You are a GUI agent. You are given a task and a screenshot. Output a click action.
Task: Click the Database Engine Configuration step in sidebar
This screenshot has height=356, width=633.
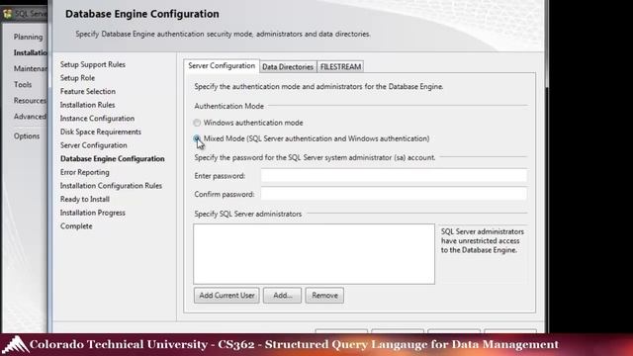(112, 158)
